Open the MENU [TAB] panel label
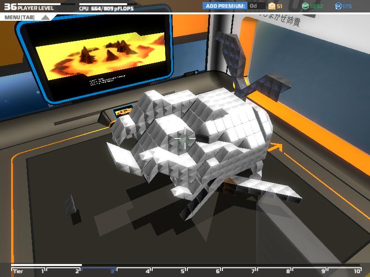The width and height of the screenshot is (370, 277). coord(19,18)
